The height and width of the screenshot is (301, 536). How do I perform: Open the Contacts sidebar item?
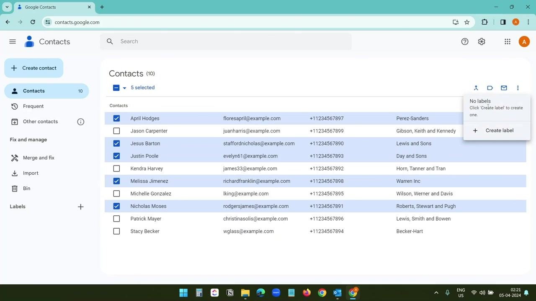pyautogui.click(x=46, y=91)
